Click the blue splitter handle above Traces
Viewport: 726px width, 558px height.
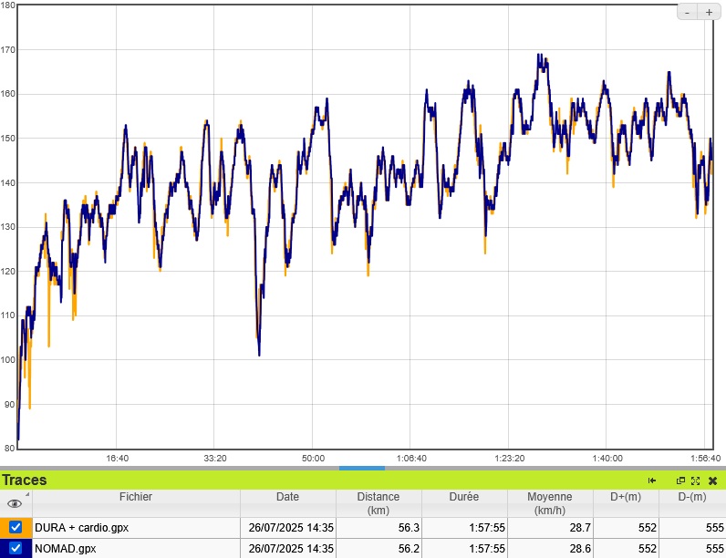362,468
